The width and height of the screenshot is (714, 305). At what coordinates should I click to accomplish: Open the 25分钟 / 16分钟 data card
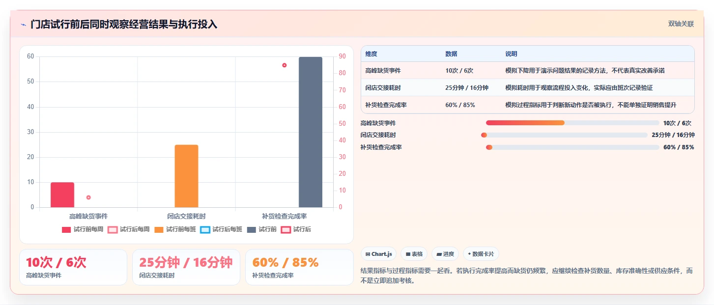click(x=186, y=267)
